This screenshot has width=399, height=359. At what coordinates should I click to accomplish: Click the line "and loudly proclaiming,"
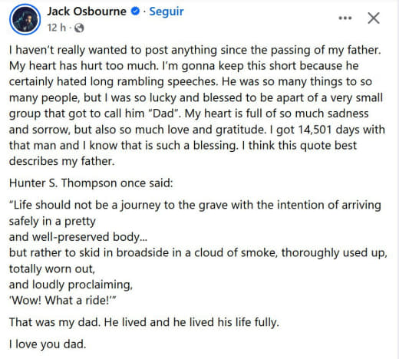tap(71, 285)
